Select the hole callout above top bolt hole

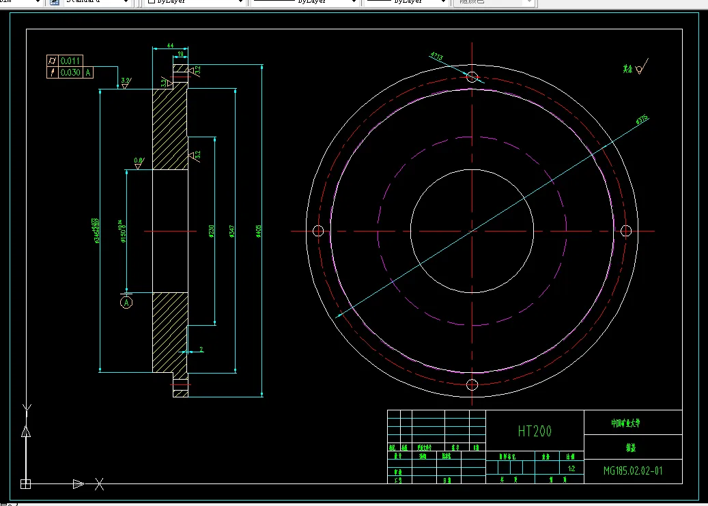437,57
